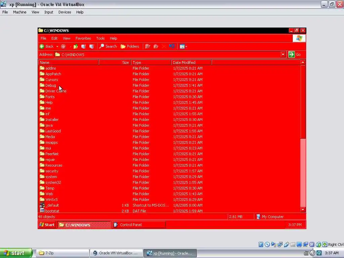344x258 pixels.
Task: Click the VirtualBox mouse integration status icon
Action: pos(318,245)
